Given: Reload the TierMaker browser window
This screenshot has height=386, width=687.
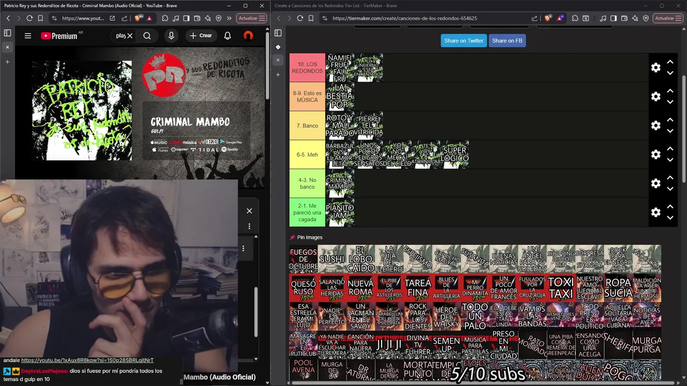Looking at the screenshot, I should (300, 18).
